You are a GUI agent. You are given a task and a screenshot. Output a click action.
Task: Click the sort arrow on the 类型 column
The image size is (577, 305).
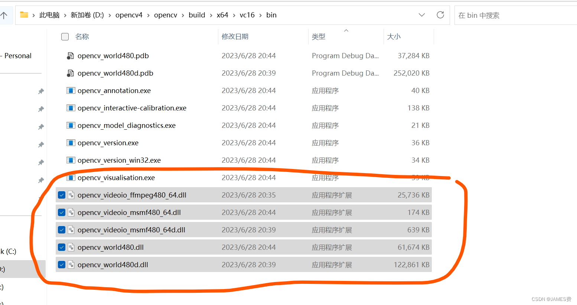pos(346,31)
